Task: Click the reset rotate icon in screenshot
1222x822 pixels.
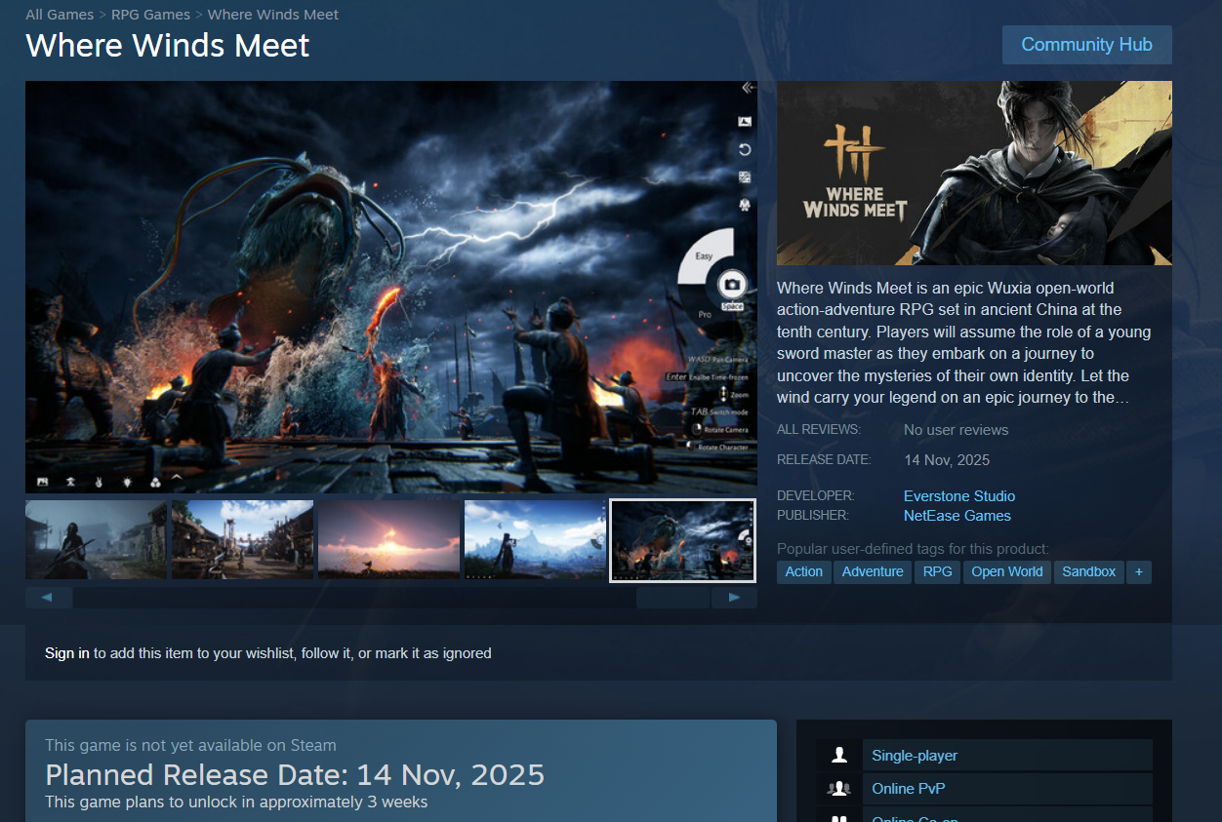Action: coord(745,149)
